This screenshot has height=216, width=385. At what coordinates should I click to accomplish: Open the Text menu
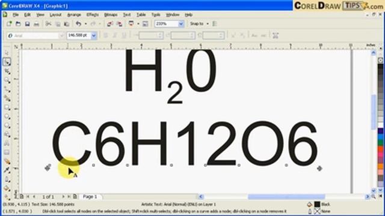tap(127, 14)
